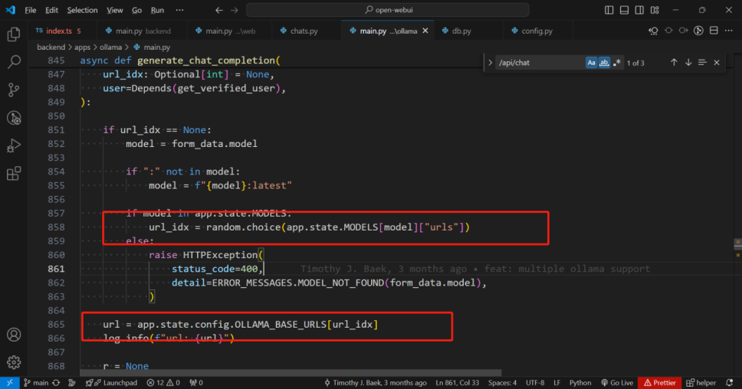This screenshot has height=389, width=742.
Task: Open changes with next revision icon
Action: [683, 31]
